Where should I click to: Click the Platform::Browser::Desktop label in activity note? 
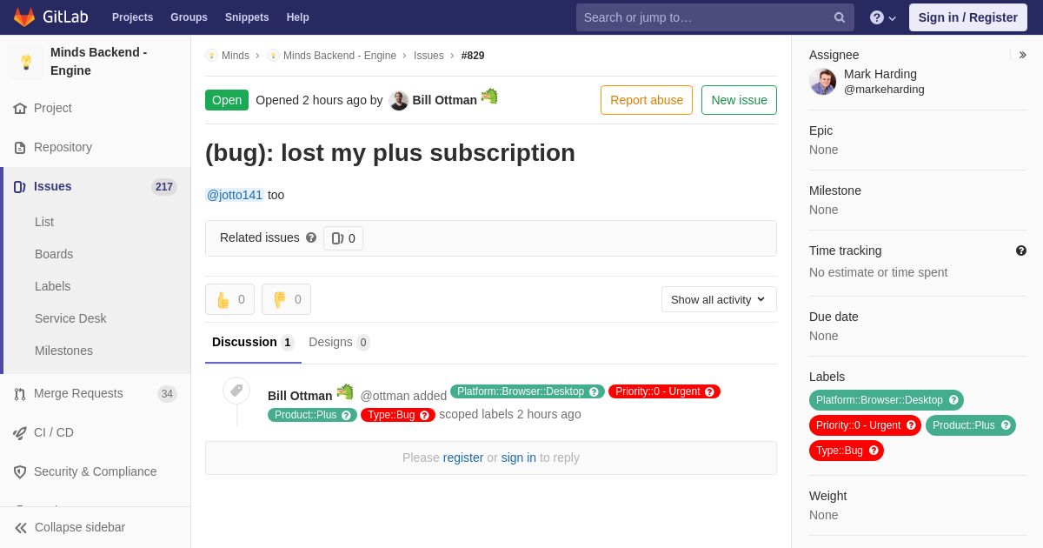coord(528,391)
